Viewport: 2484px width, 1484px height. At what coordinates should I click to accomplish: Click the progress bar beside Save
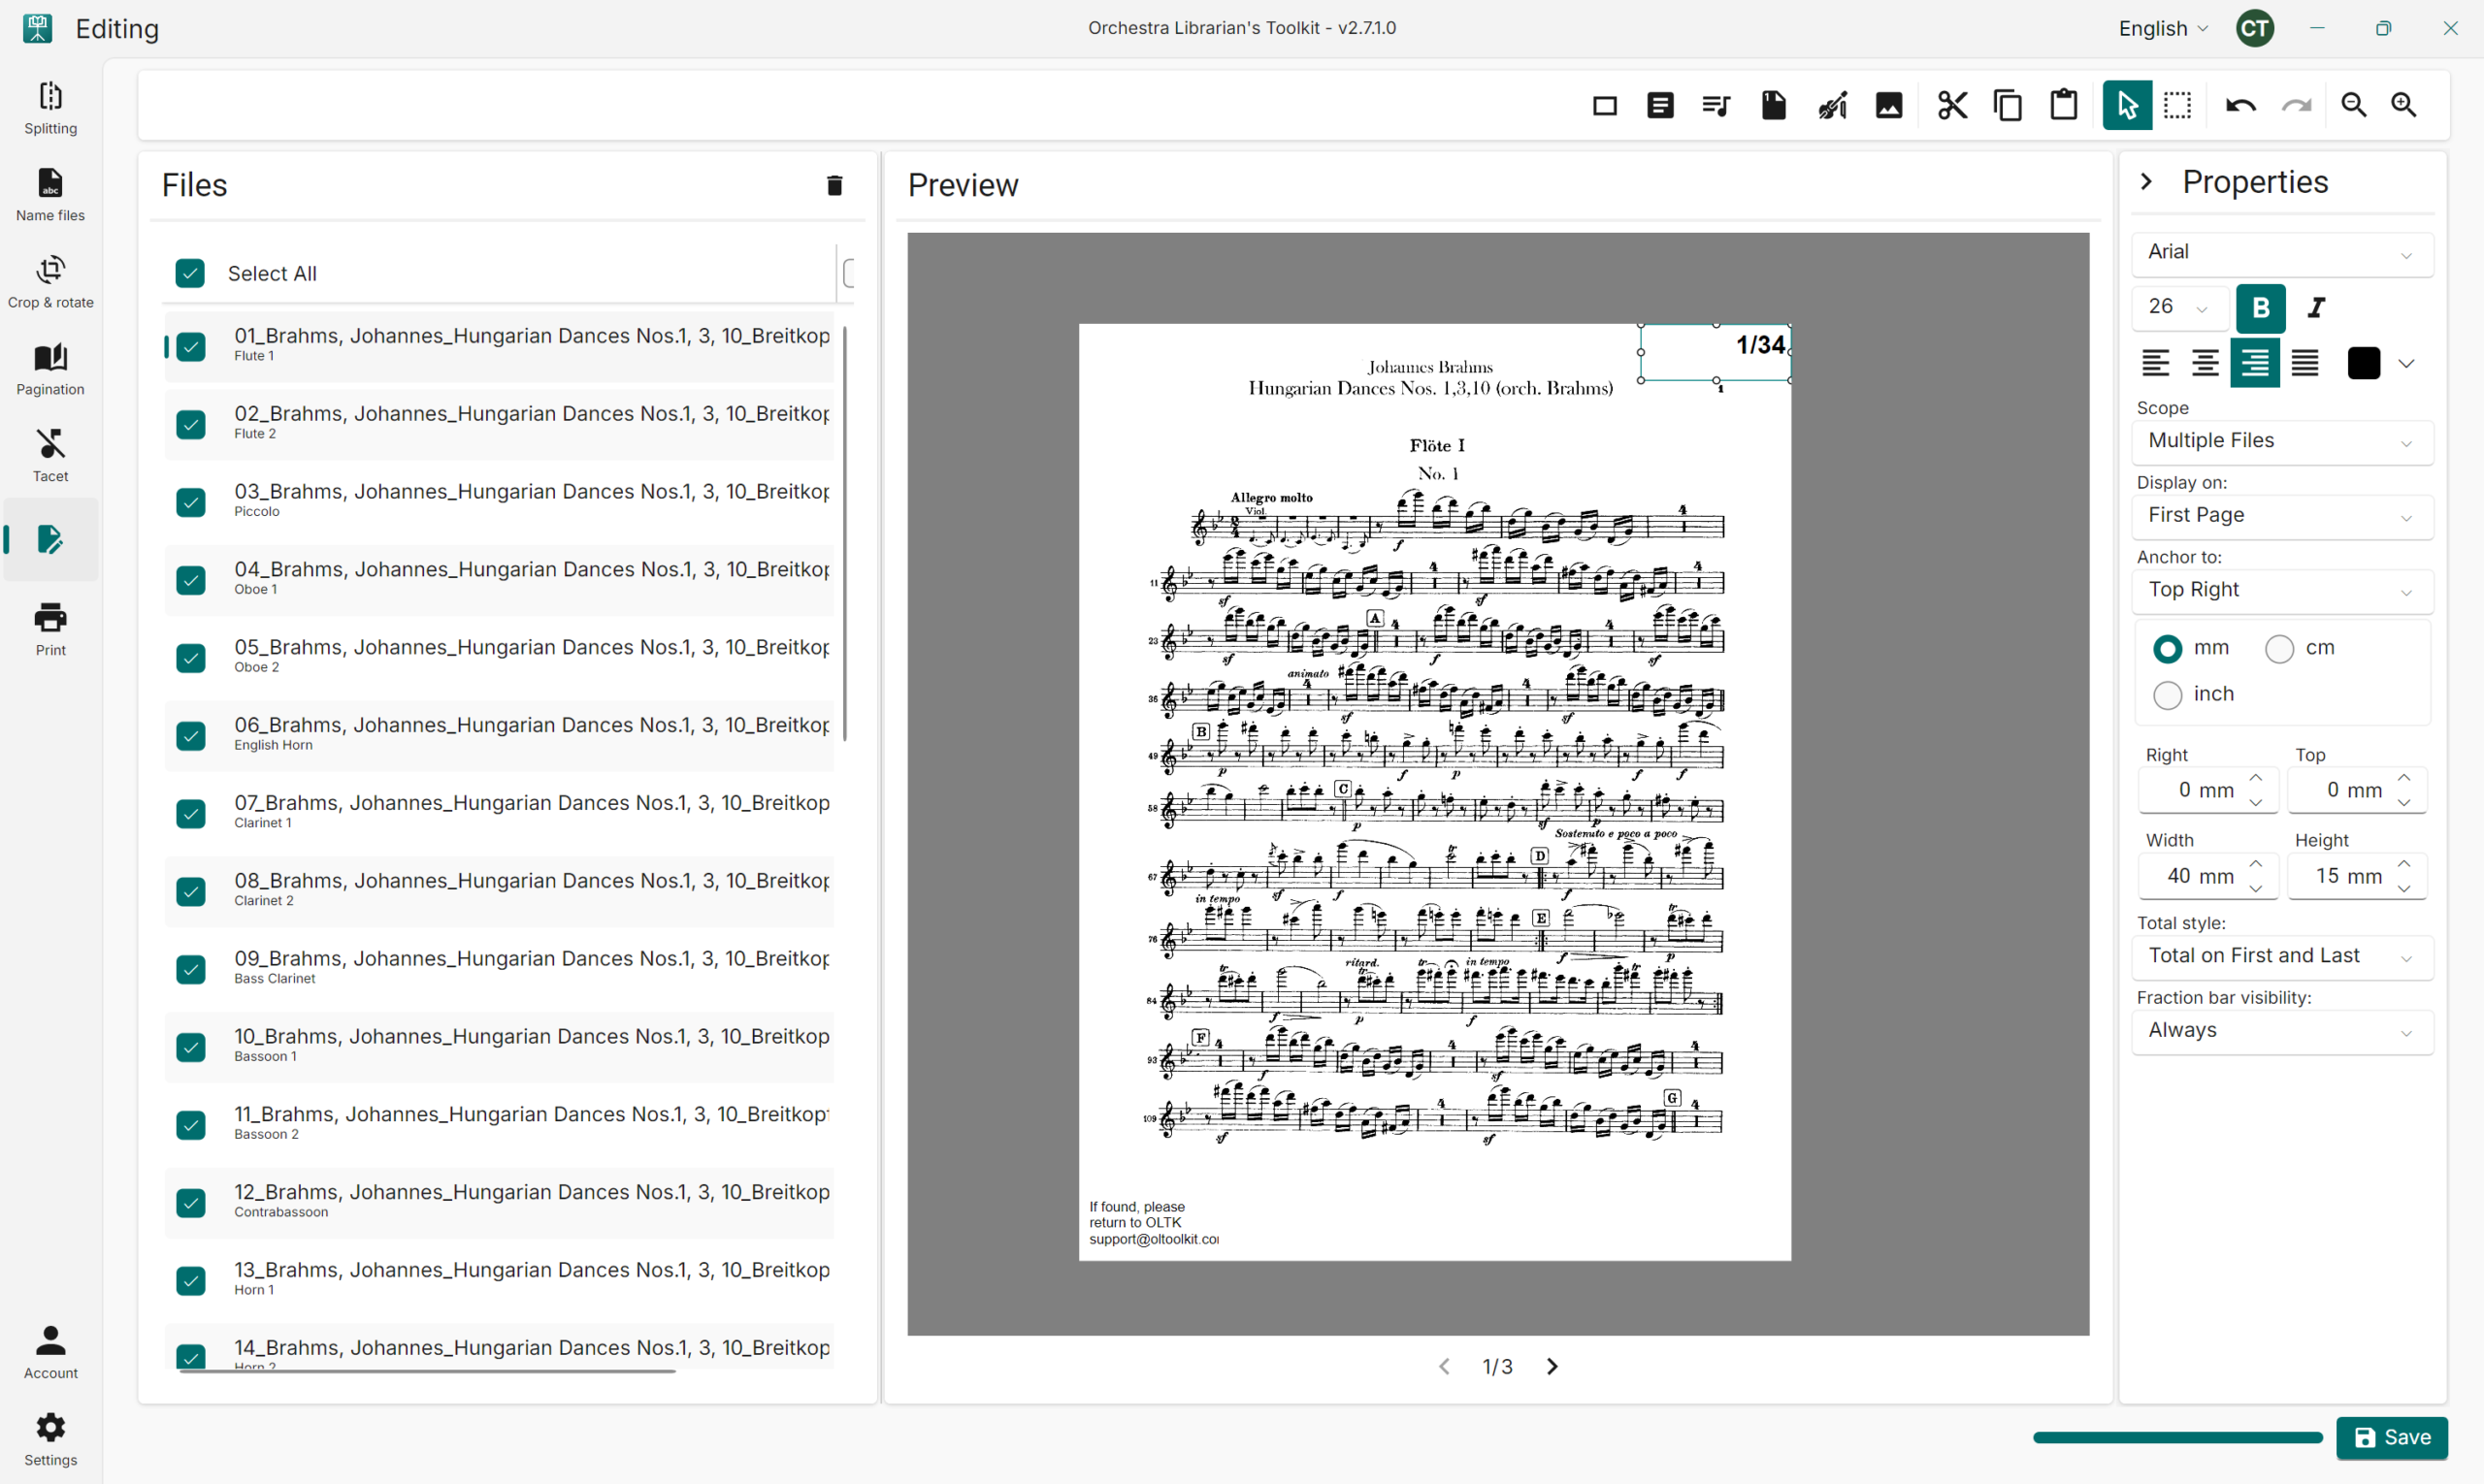point(2178,1438)
